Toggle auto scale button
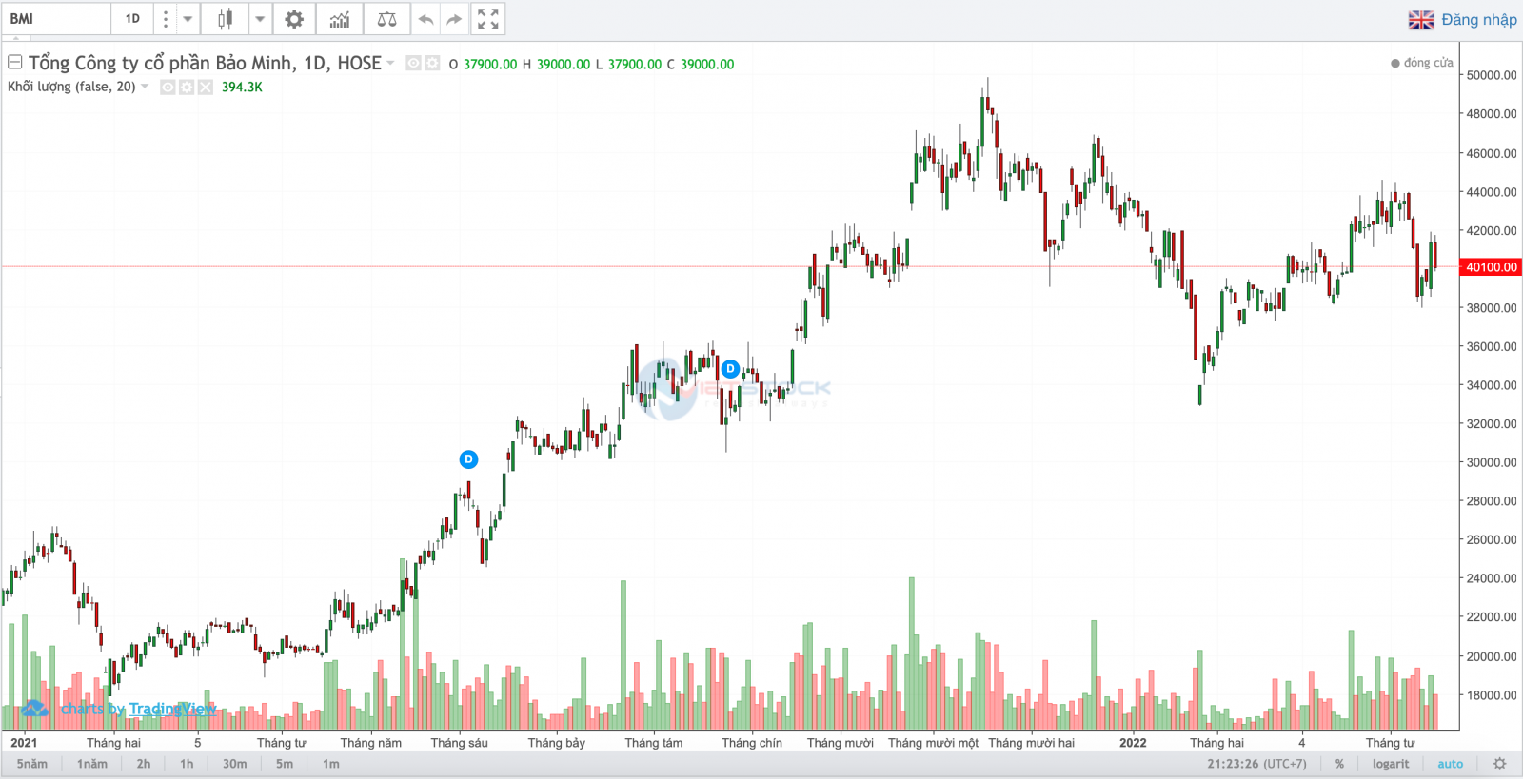Screen dimensions: 1523x779 (x=1451, y=764)
